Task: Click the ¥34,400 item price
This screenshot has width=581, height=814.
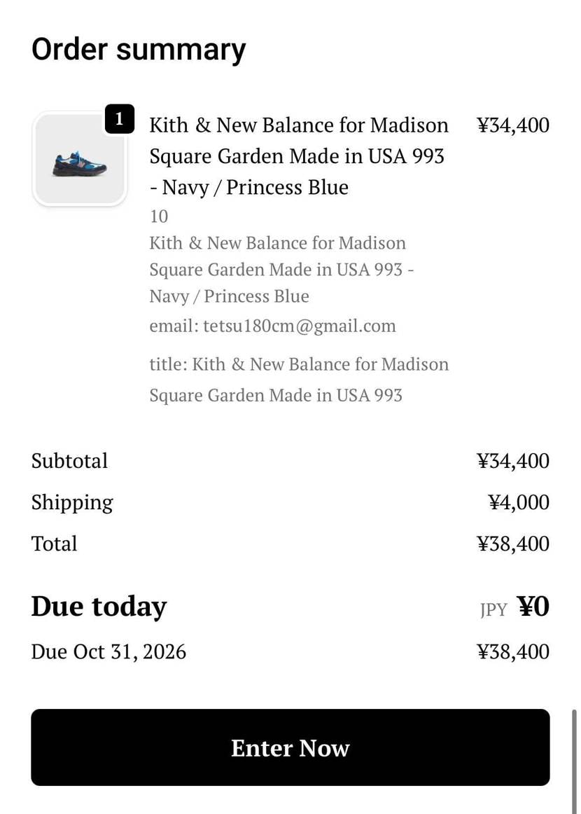Action: pyautogui.click(x=513, y=125)
